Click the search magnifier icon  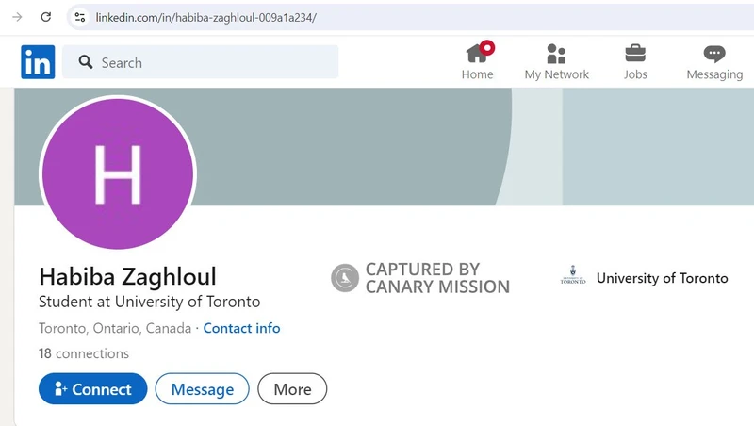pos(86,62)
